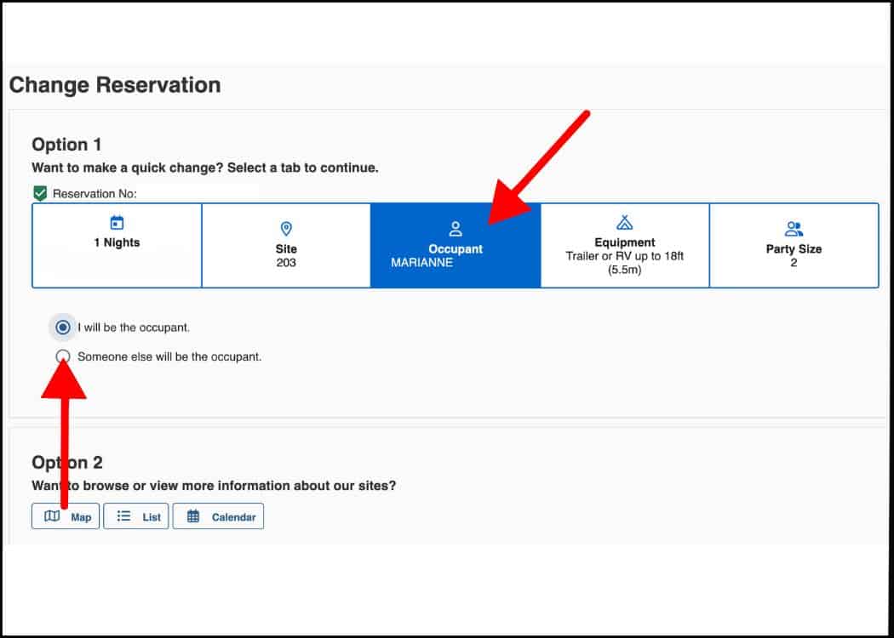The width and height of the screenshot is (894, 638).
Task: Click the calendar icon above 1 Nights
Action: tap(117, 223)
